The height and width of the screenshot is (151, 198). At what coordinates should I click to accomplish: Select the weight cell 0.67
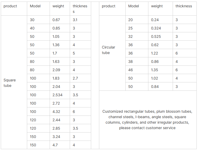click(60, 20)
